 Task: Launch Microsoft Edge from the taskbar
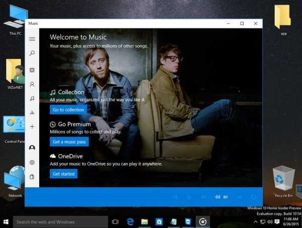click(130, 222)
